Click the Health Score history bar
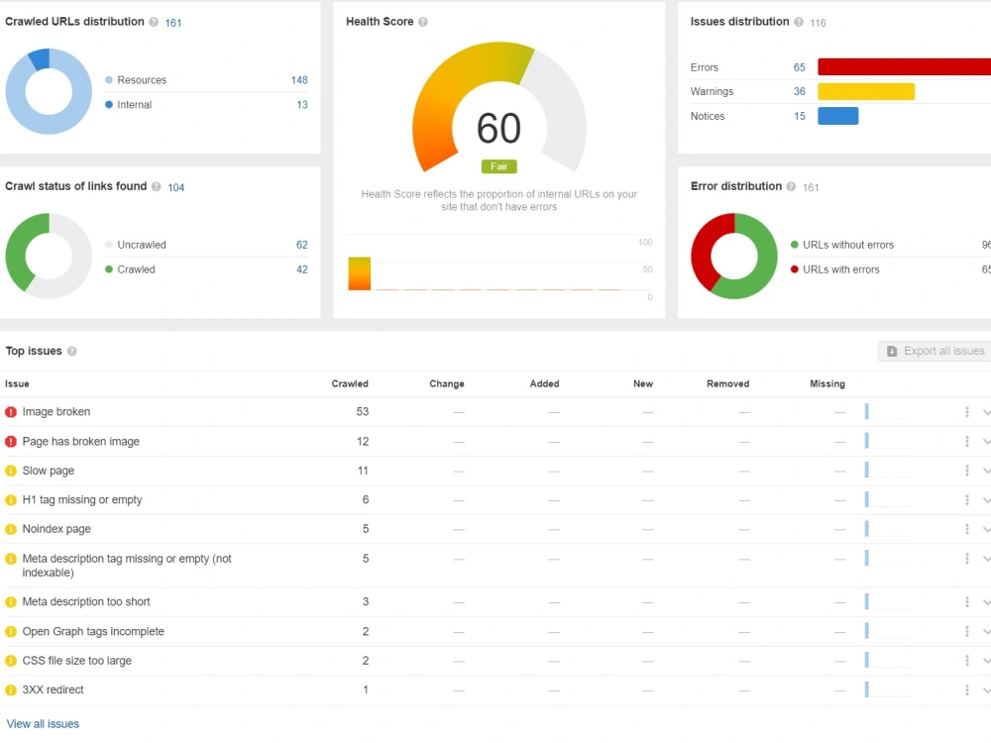Image resolution: width=991 pixels, height=743 pixels. pos(360,273)
